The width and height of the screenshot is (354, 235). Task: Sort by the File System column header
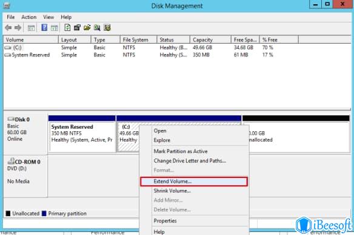138,40
